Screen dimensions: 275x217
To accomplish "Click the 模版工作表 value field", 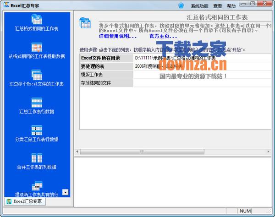I will point(202,75).
